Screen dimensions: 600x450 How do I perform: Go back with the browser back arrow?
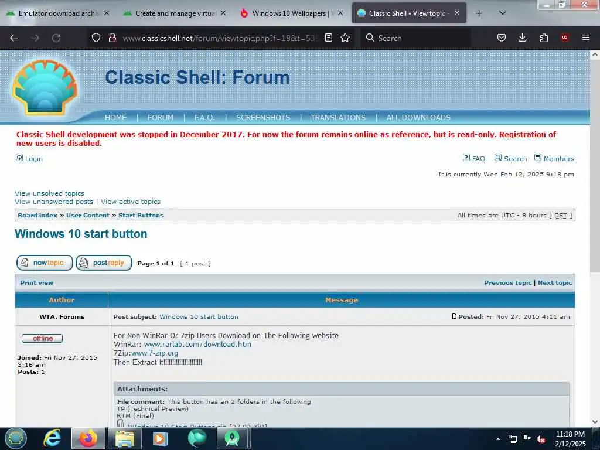(14, 38)
